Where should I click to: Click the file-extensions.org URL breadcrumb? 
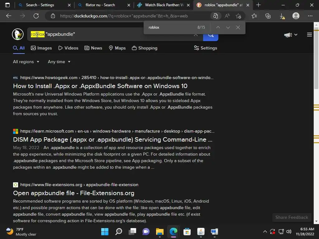(79, 185)
